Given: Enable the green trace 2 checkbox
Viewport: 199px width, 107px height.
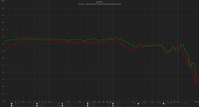Looking at the screenshot, I should pyautogui.click(x=37, y=104).
